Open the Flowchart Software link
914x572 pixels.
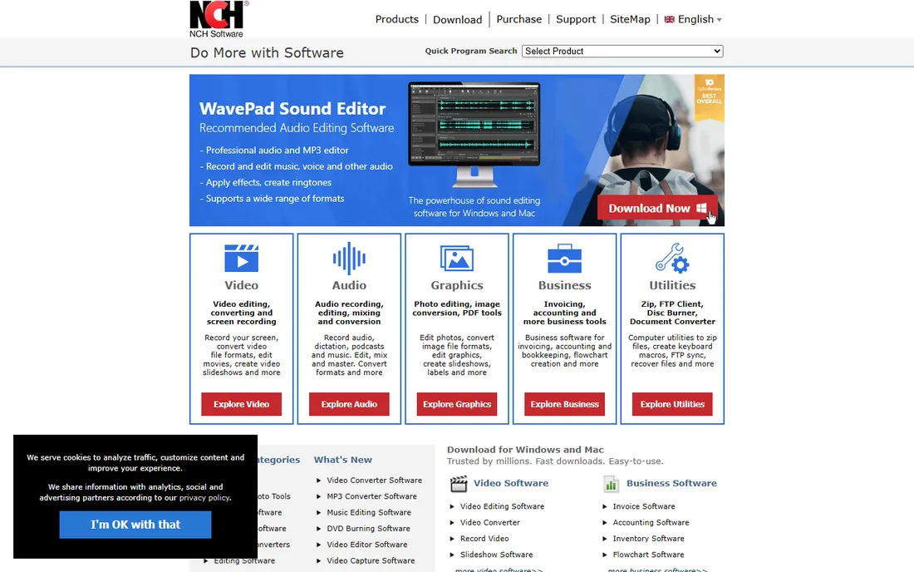(x=648, y=555)
